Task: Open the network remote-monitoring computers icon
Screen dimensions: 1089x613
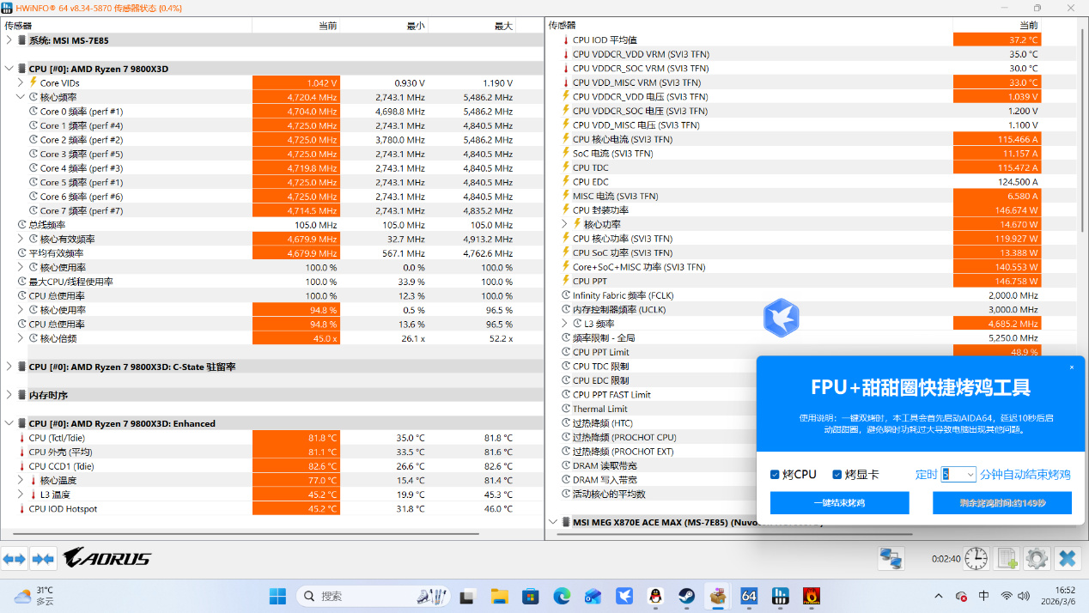Action: point(891,559)
